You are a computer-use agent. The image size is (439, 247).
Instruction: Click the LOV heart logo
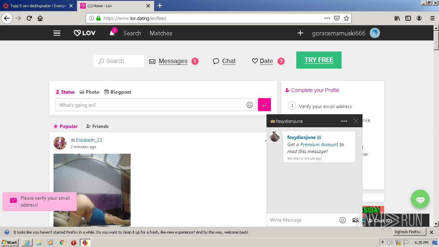pos(84,33)
